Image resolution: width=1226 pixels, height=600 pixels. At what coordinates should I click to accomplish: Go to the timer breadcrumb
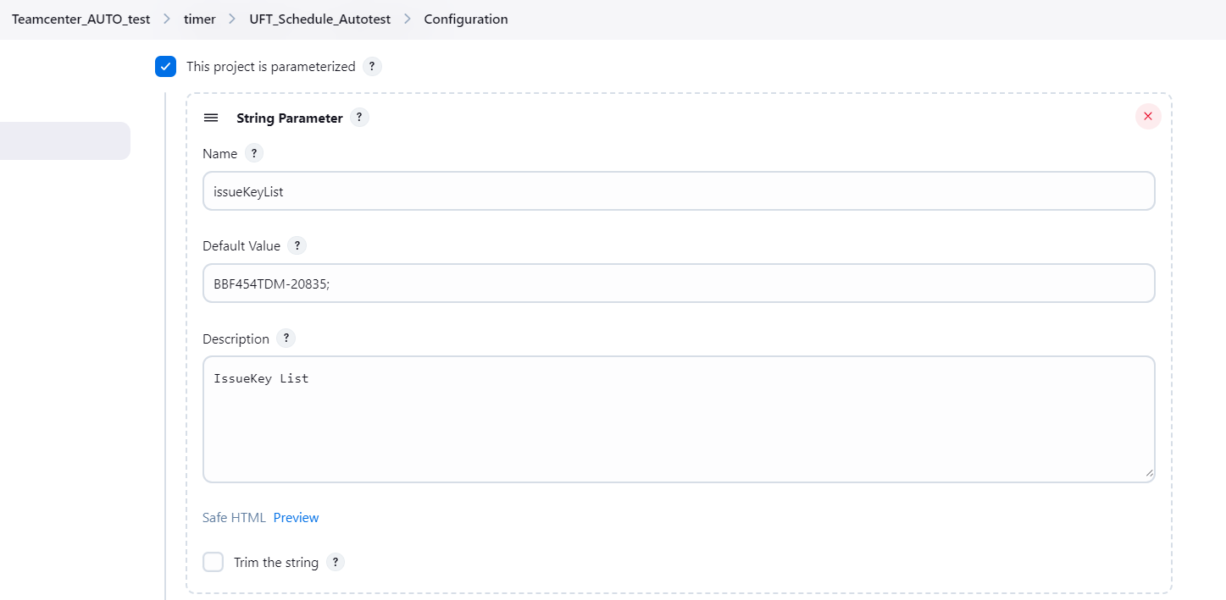click(200, 19)
